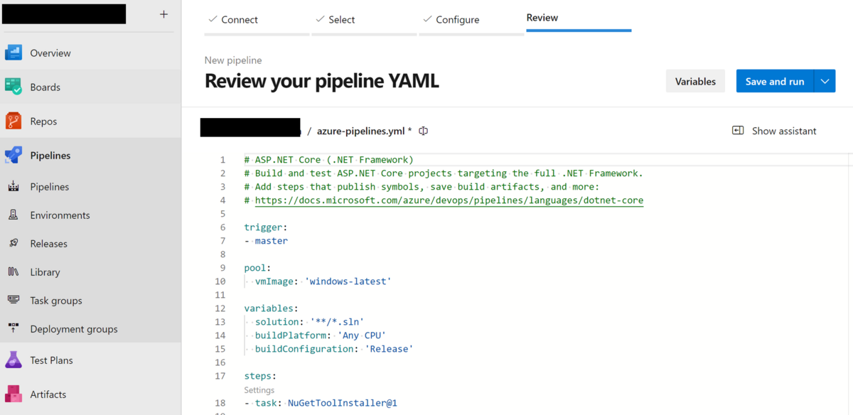Open the docs.microsoft.com dotnet-core link

pos(449,200)
